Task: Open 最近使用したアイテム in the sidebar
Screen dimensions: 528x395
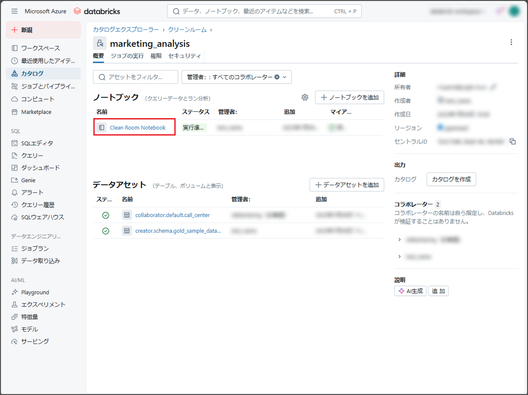Action: click(x=43, y=61)
